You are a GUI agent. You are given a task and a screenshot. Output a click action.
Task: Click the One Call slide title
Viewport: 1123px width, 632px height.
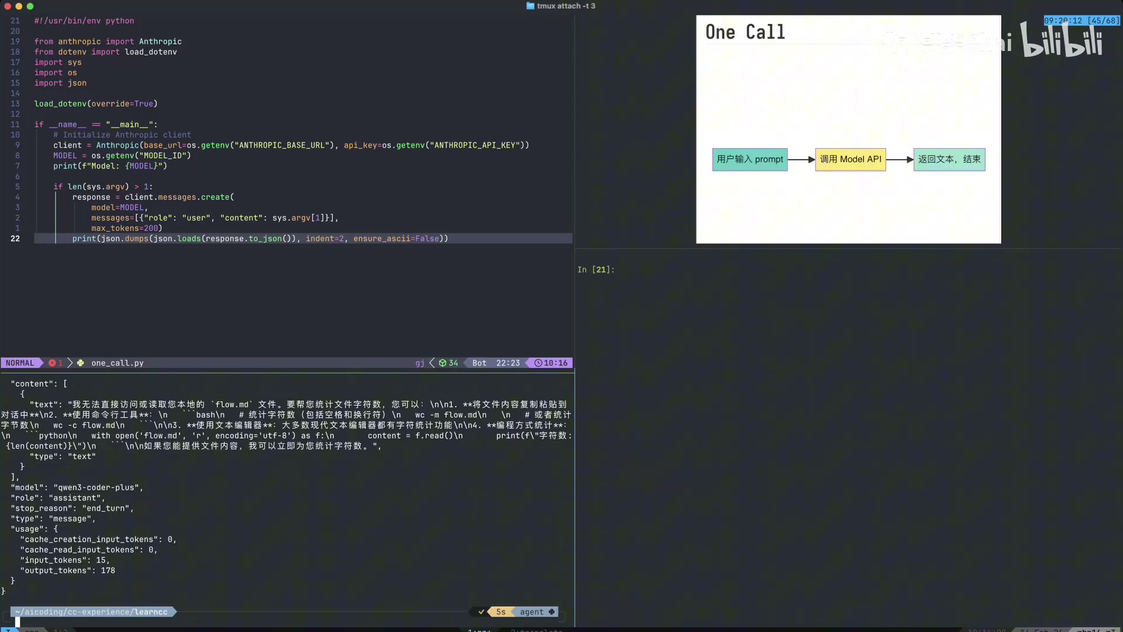point(745,32)
